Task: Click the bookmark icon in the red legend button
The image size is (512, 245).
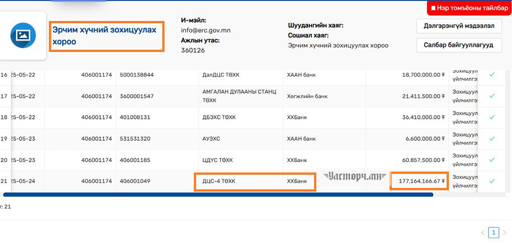Action: pos(433,8)
